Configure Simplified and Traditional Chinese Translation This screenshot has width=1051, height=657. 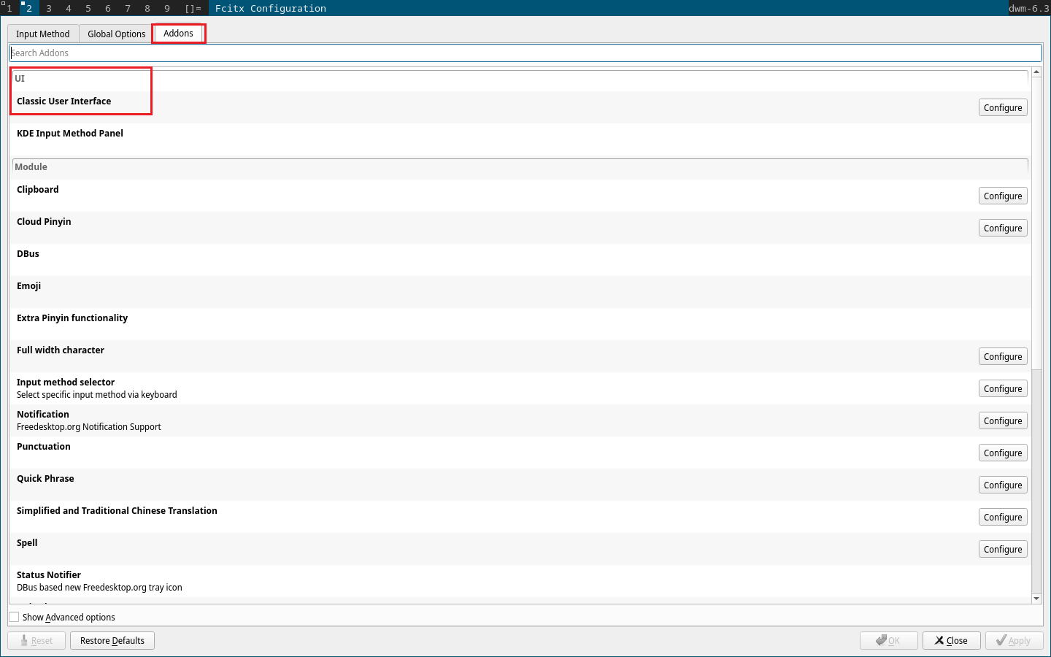coord(1003,517)
